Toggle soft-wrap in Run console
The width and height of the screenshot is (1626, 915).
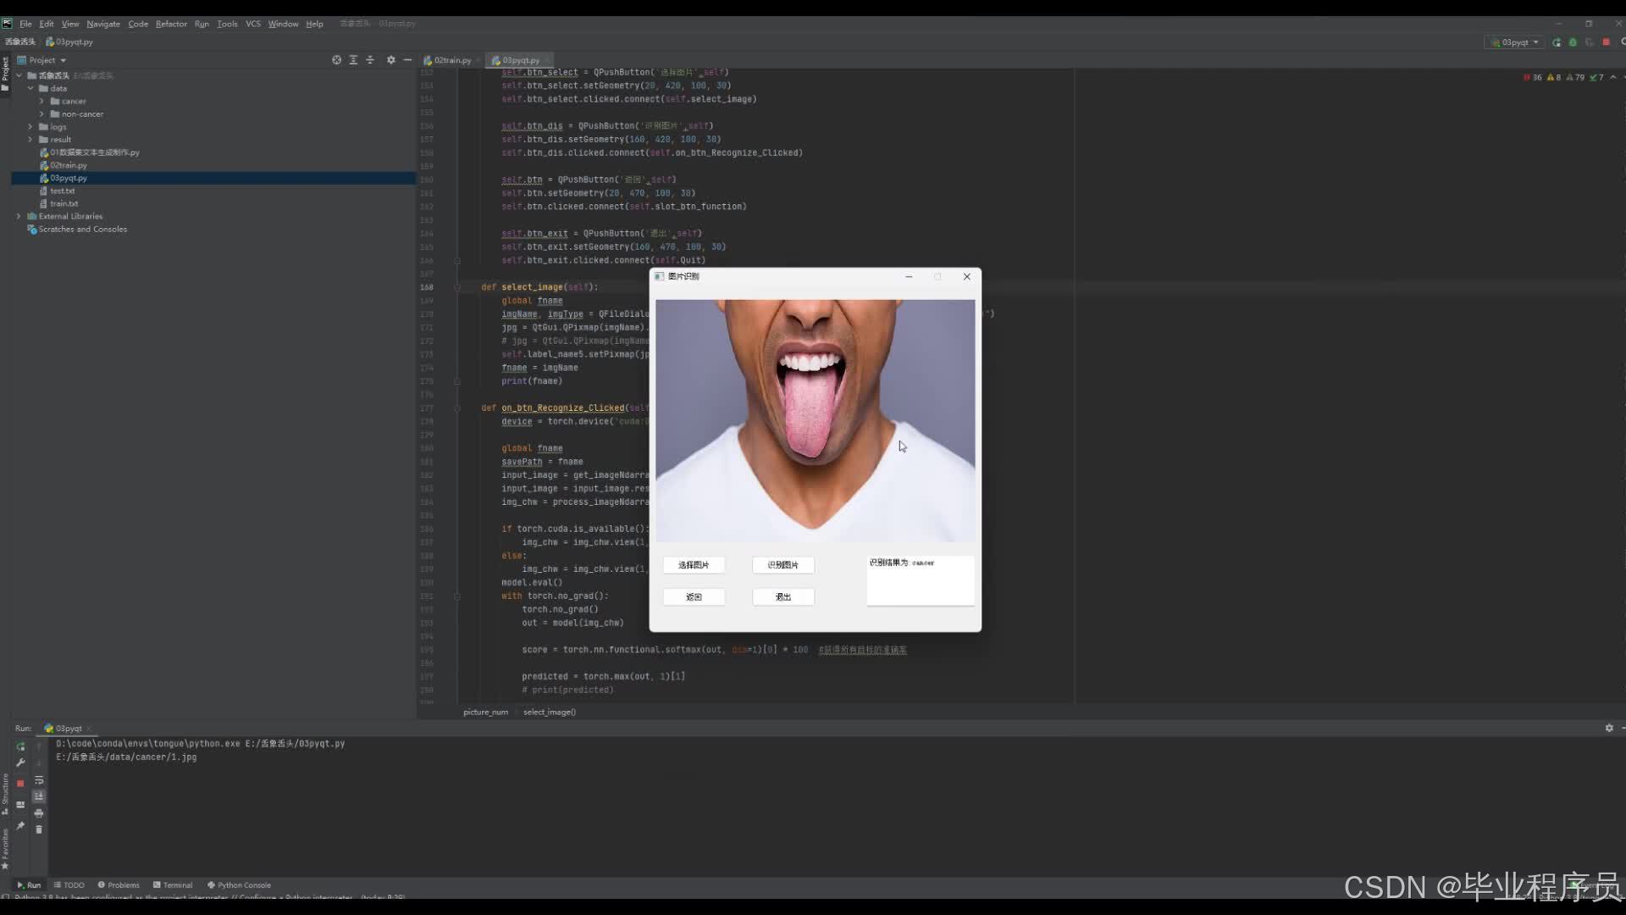click(39, 780)
